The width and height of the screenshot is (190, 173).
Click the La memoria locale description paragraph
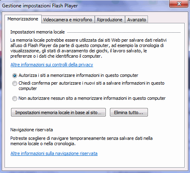88,48
